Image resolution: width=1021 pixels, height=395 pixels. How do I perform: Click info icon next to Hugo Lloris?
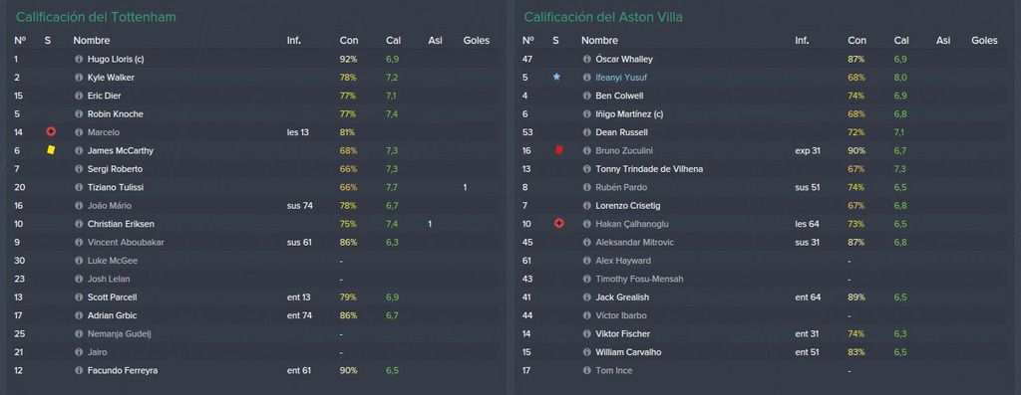pyautogui.click(x=79, y=59)
